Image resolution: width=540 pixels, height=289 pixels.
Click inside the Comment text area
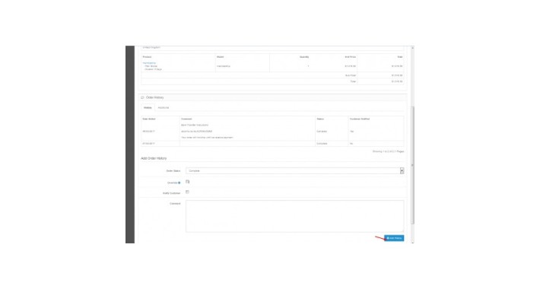tap(295, 216)
